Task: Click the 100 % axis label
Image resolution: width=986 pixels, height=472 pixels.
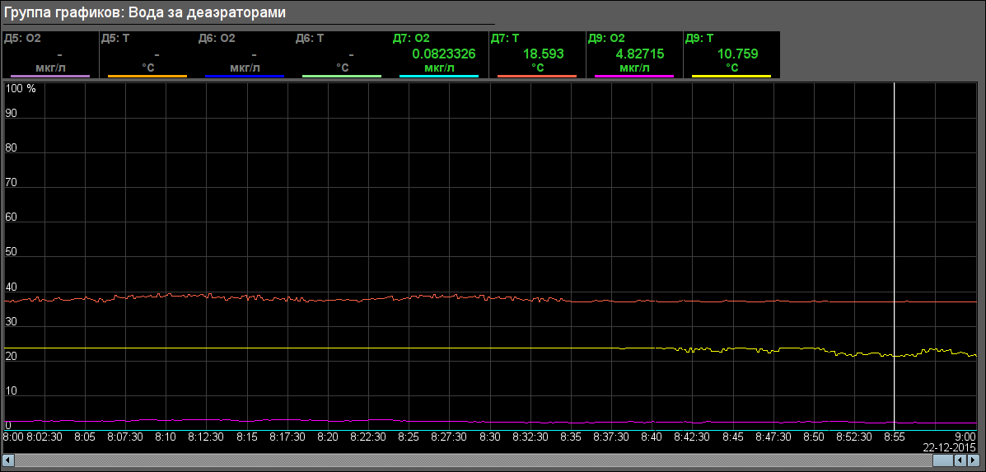Action: point(21,89)
